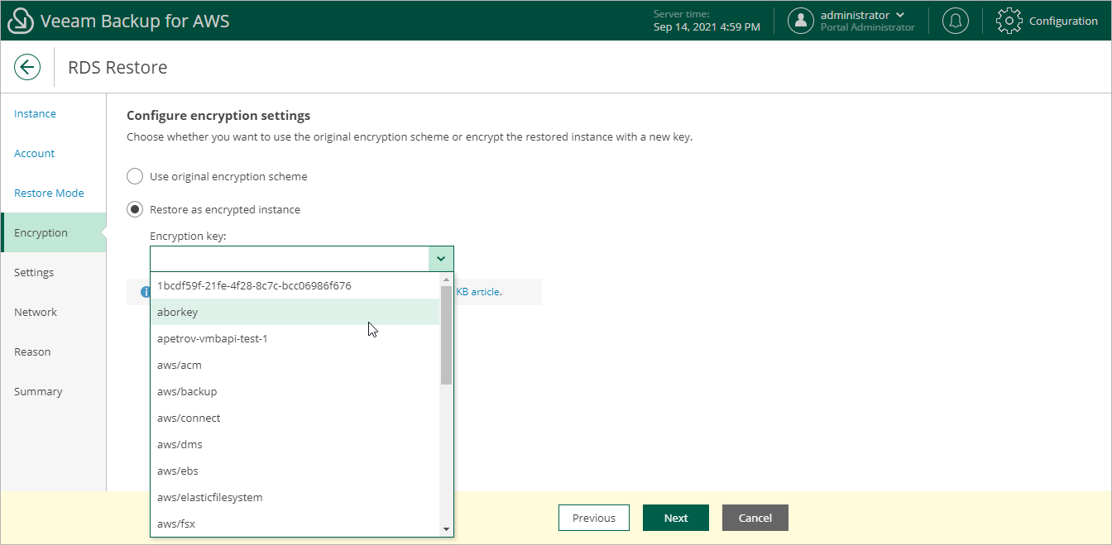Go to the Summary wizard step
Screen dimensions: 1112x545
pyautogui.click(x=38, y=391)
